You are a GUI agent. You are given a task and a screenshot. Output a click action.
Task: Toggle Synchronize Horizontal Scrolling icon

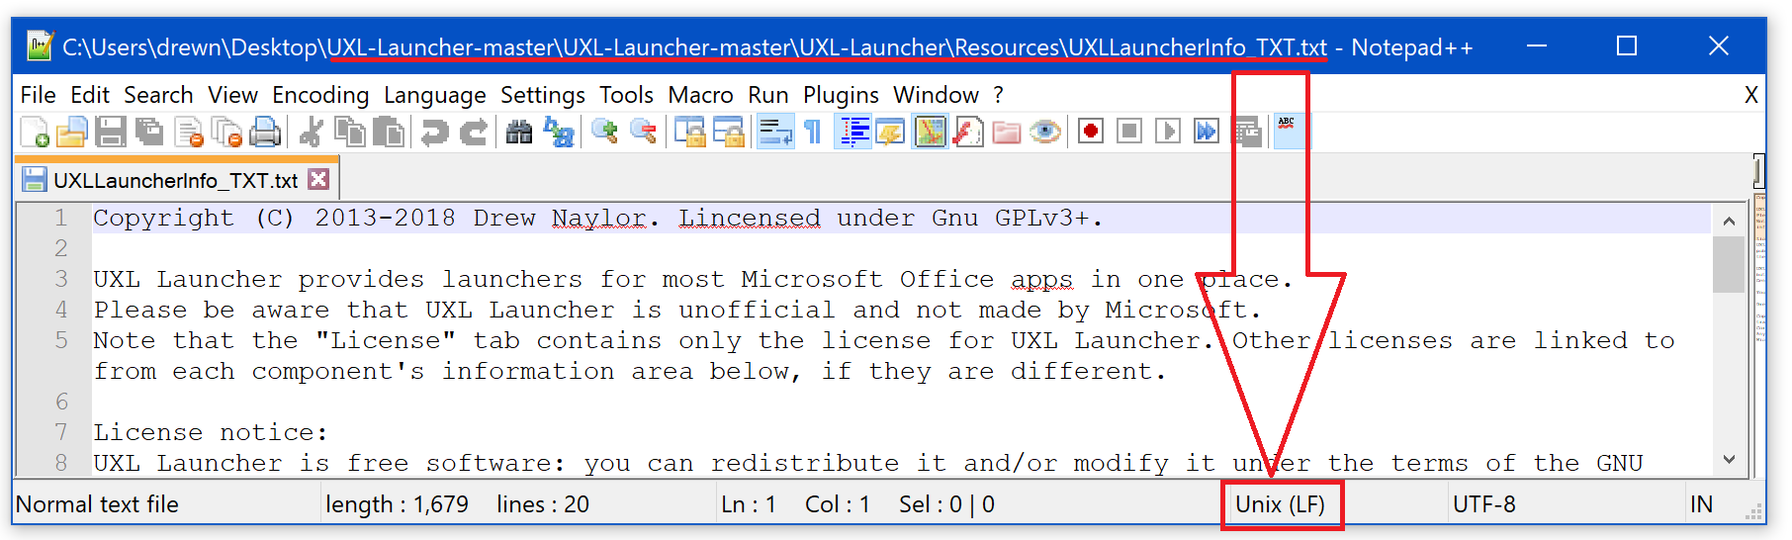729,132
